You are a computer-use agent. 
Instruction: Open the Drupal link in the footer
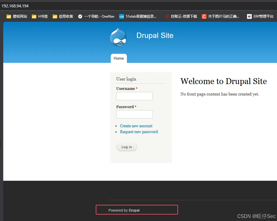pos(134,210)
